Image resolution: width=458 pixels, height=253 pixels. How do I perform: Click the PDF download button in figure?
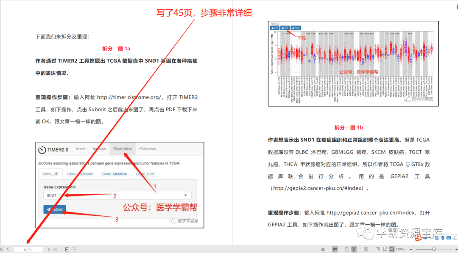(285, 27)
